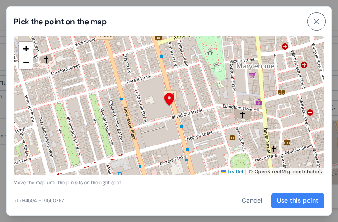Click the blue bus stop near George Street
The width and height of the screenshot is (338, 222).
click(x=181, y=127)
